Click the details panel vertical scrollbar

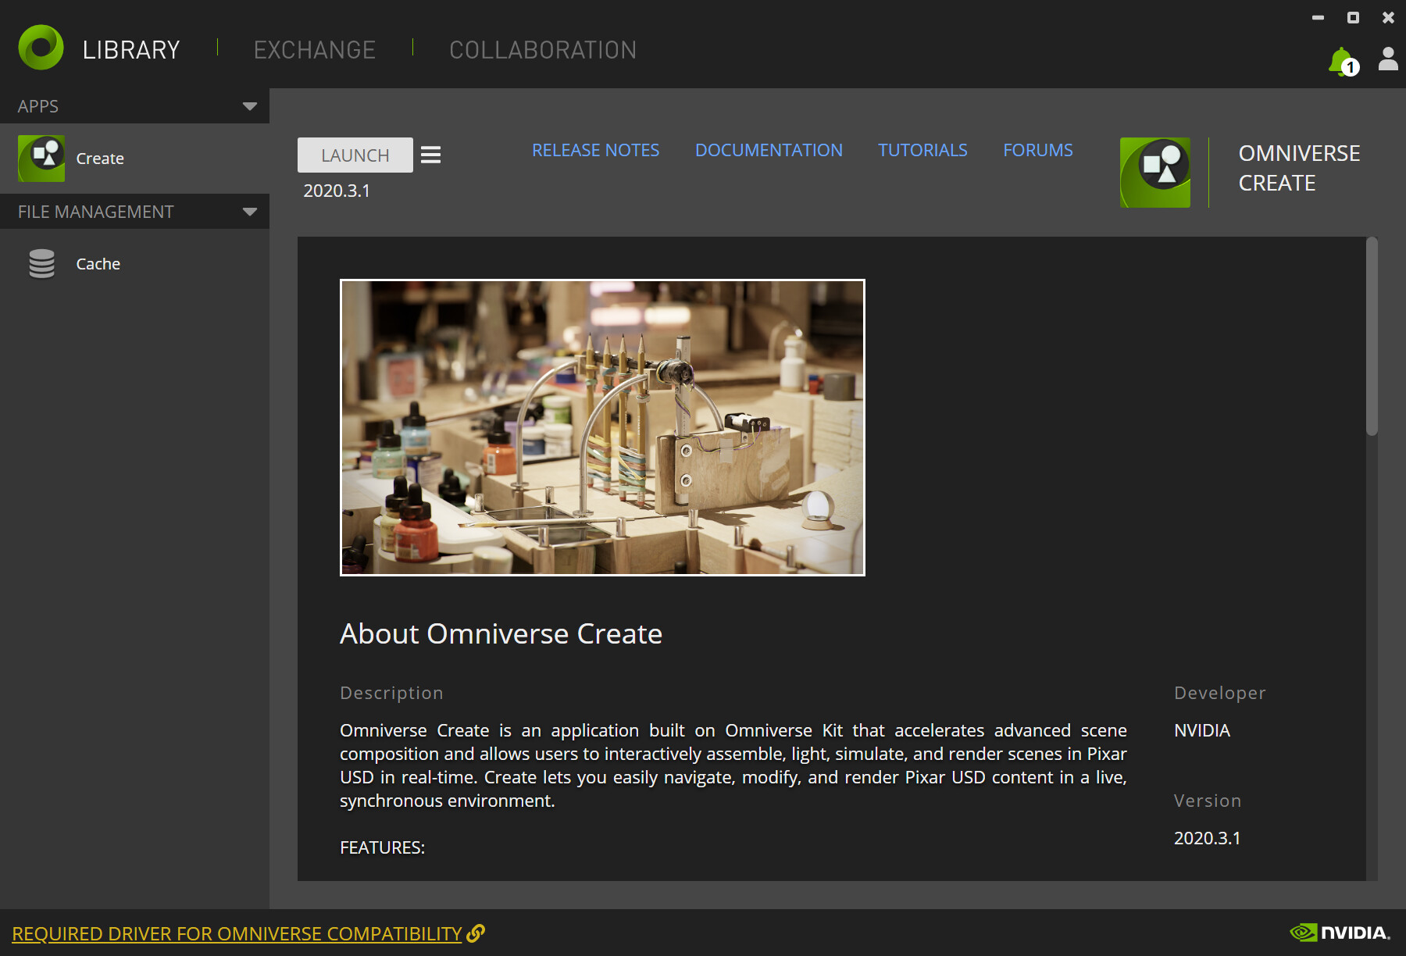(1372, 336)
